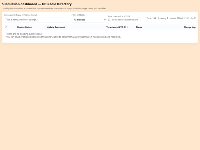The width and height of the screenshot is (200, 150).
Task: Click the 'Quickly check whether a submission' subtitle
Action: coord(54,9)
